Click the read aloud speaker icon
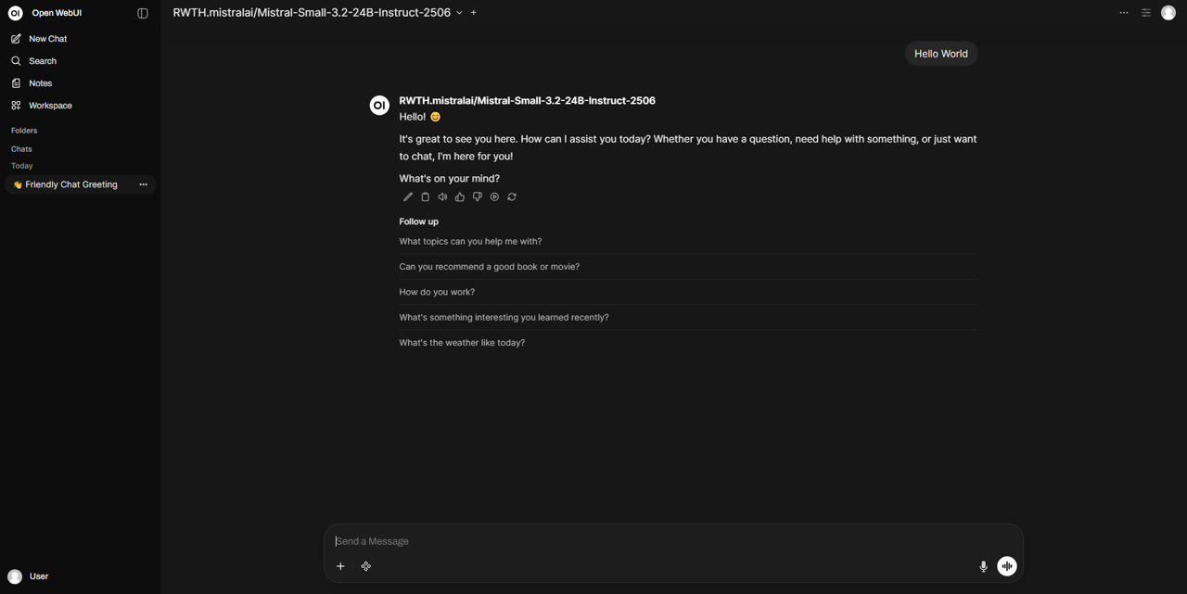1187x594 pixels. pyautogui.click(x=442, y=197)
